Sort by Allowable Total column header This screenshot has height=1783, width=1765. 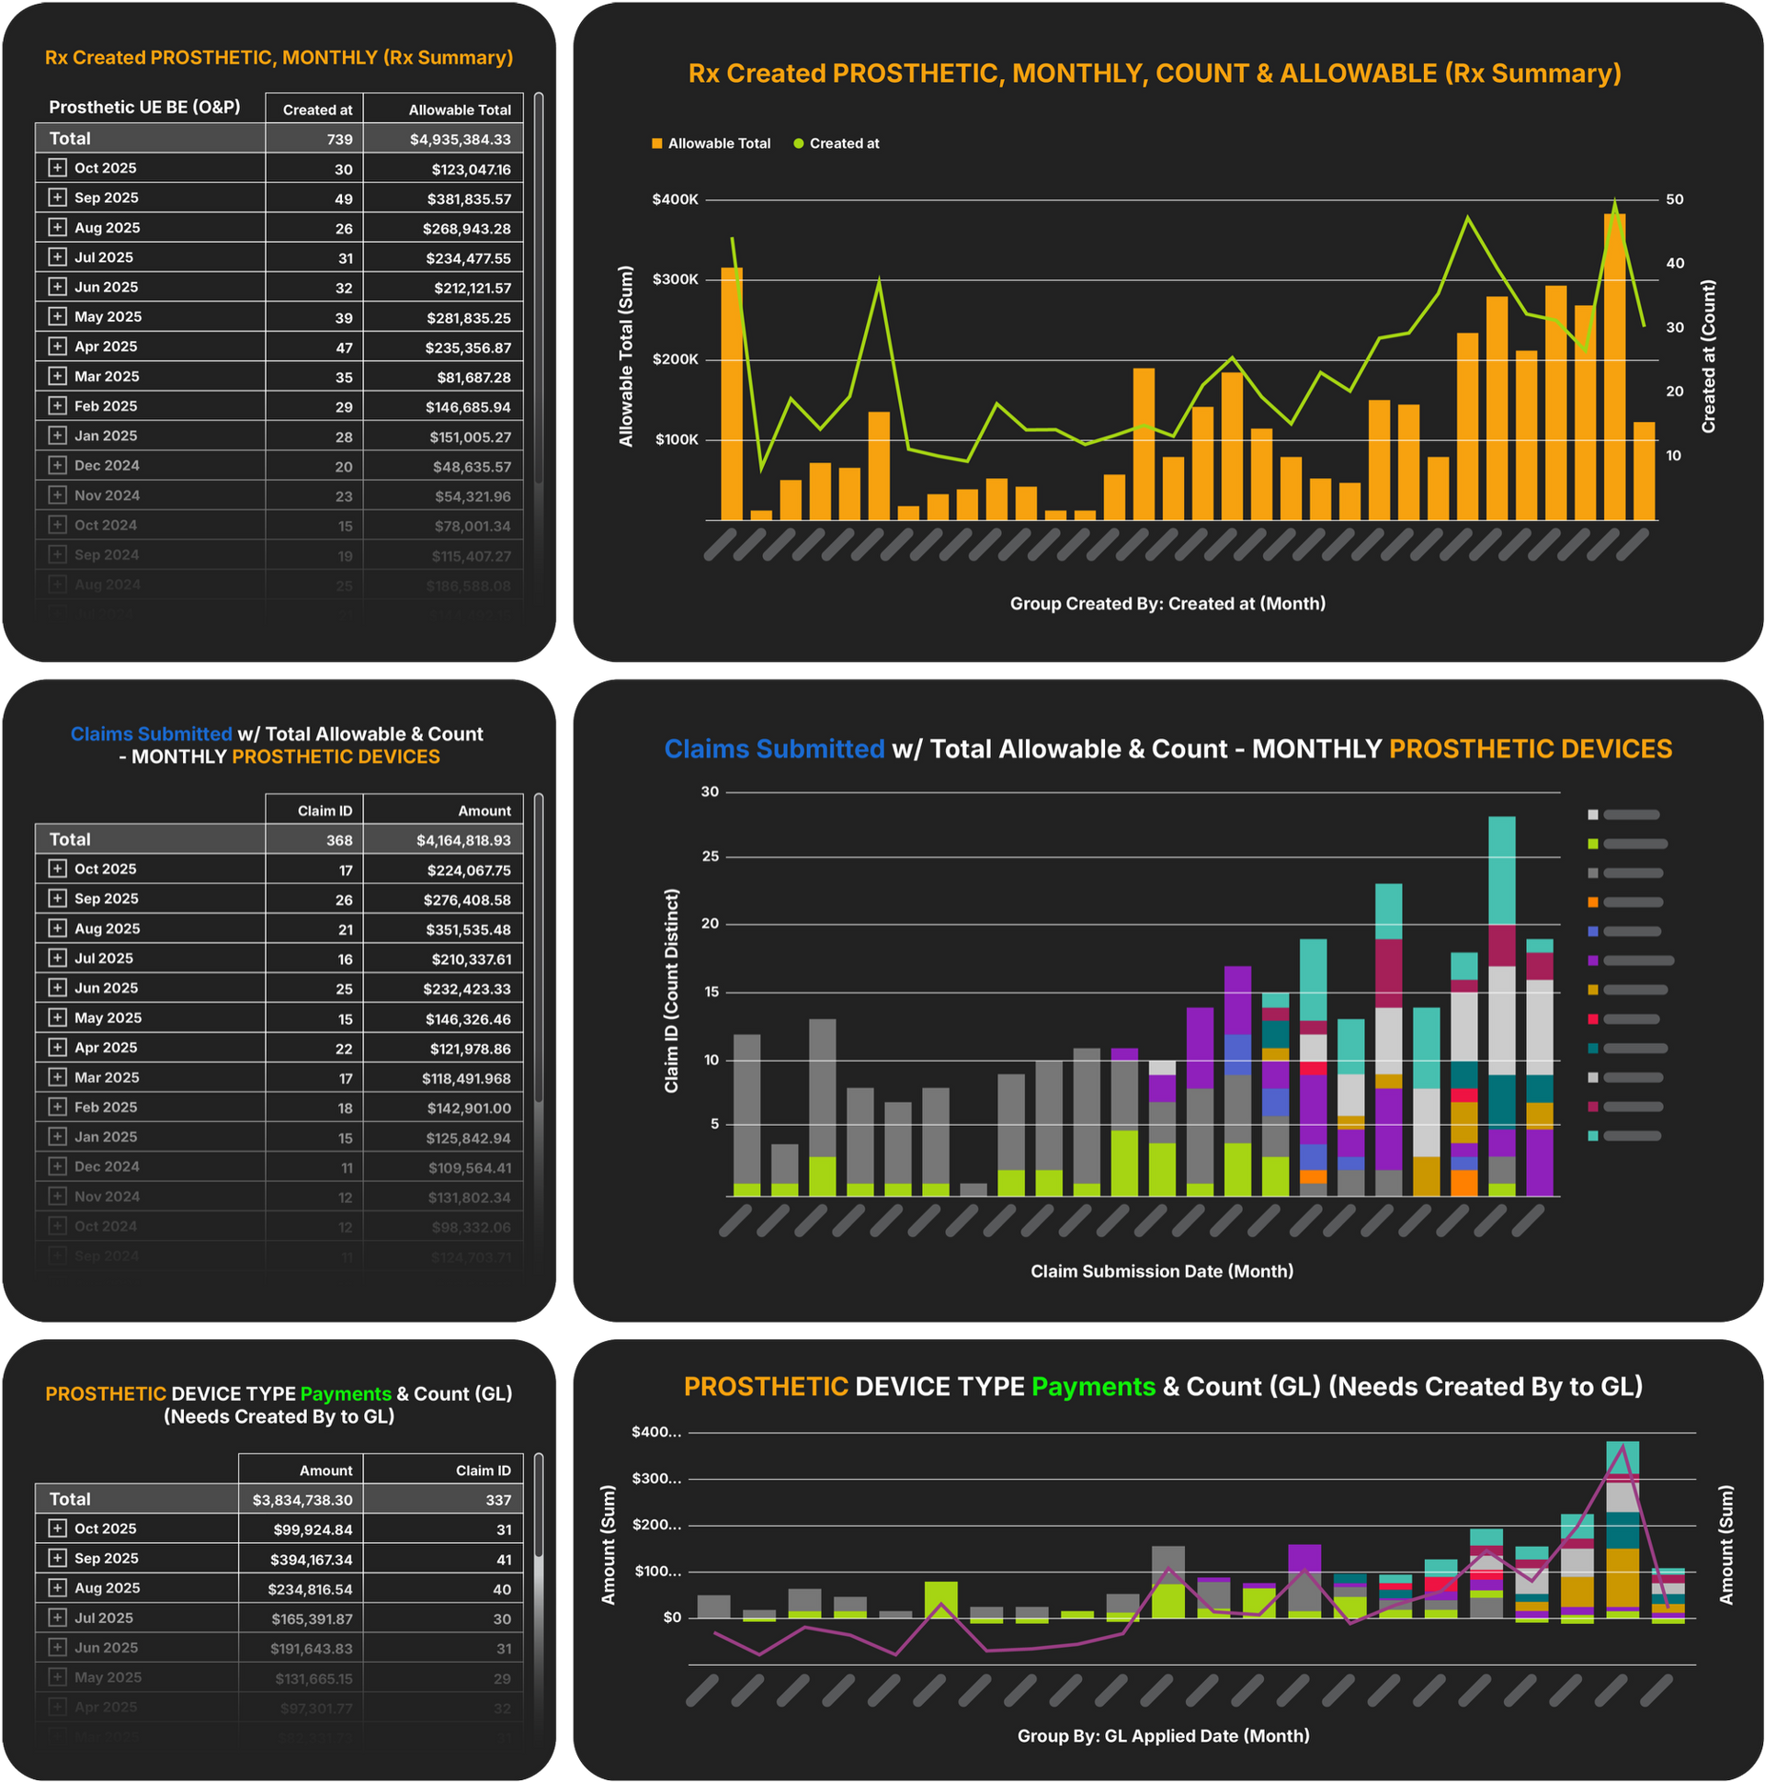tap(459, 109)
